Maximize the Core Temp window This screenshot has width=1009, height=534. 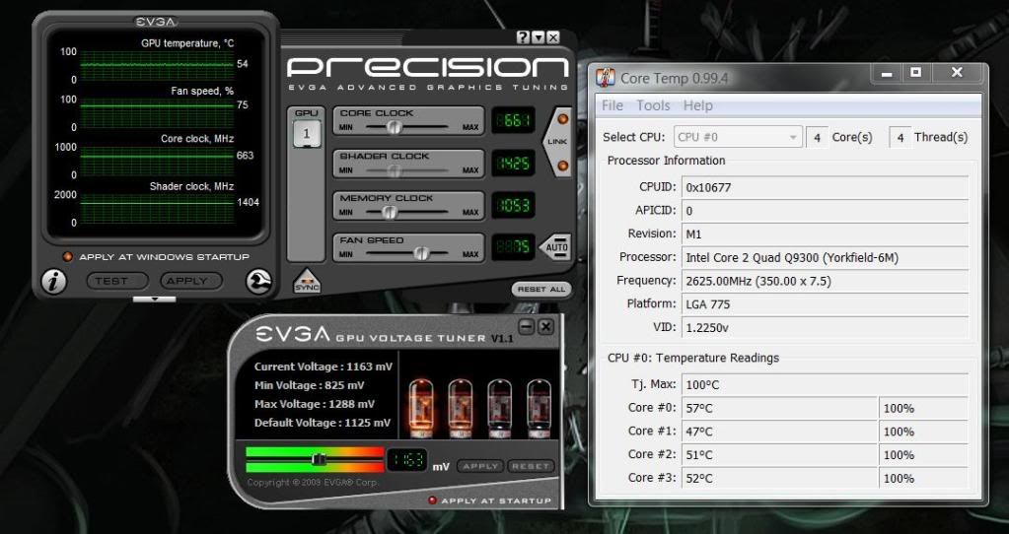(916, 73)
